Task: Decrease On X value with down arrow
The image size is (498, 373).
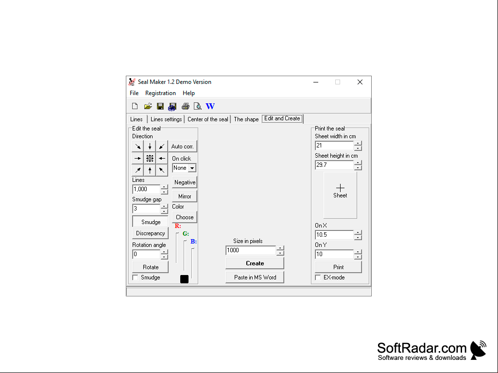Action: click(358, 237)
